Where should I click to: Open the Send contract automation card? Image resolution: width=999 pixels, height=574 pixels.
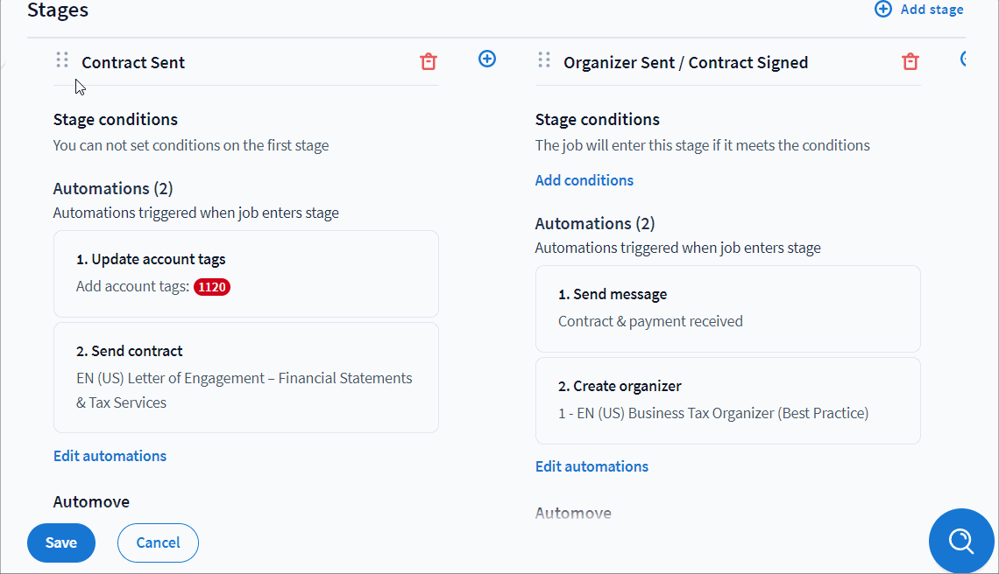click(x=245, y=377)
